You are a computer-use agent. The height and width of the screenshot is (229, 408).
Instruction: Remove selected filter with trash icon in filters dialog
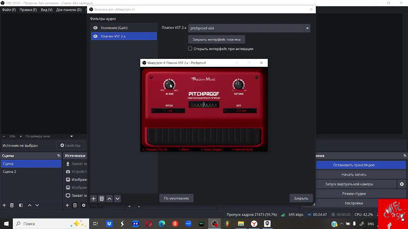(x=102, y=198)
